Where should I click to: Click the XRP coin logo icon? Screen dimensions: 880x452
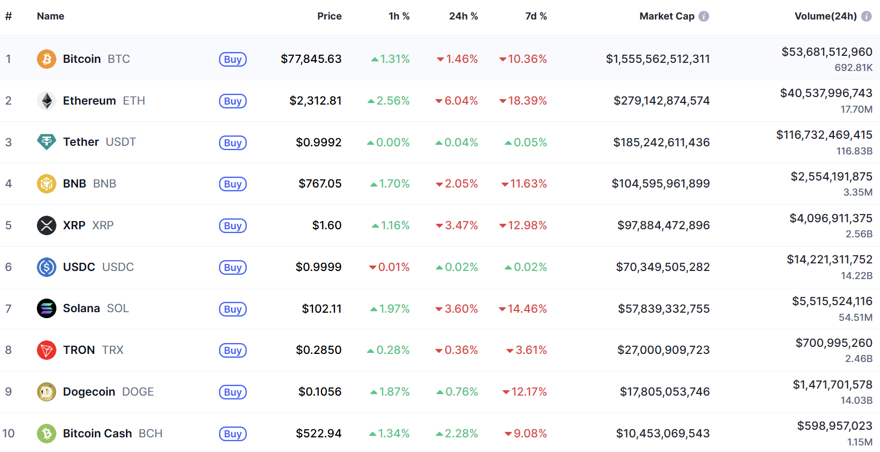coord(47,225)
